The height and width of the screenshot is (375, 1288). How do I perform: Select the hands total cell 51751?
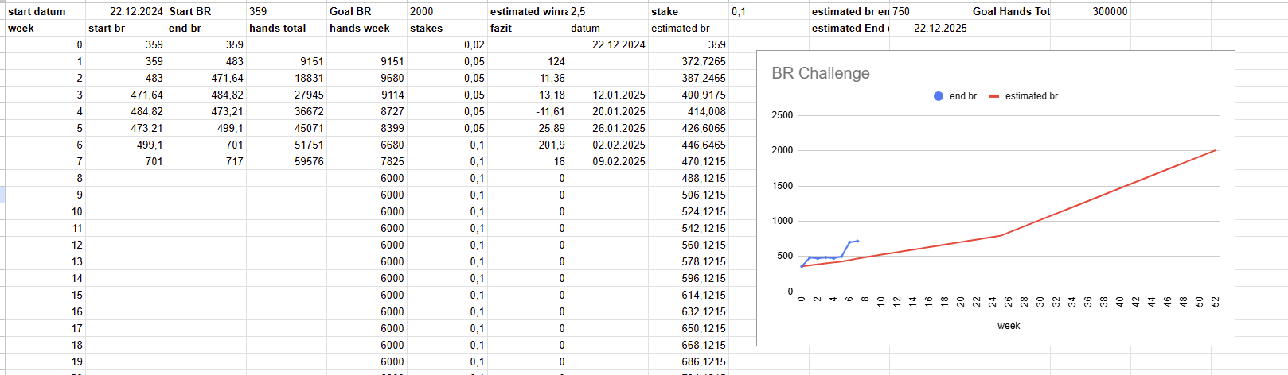tap(287, 145)
